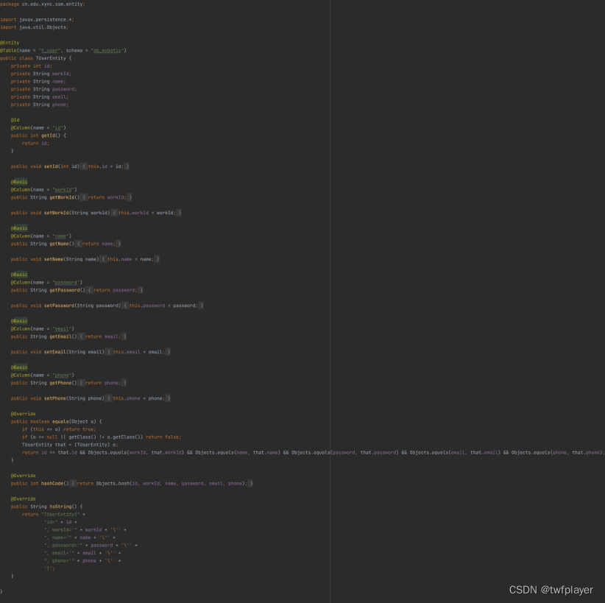
Task: Click the equals method name
Action: pos(60,422)
